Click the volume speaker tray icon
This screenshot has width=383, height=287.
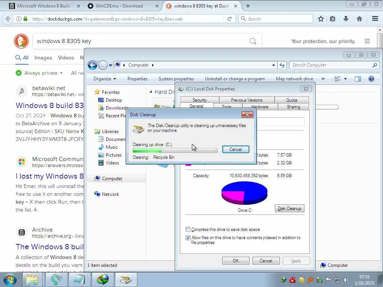pyautogui.click(x=346, y=280)
